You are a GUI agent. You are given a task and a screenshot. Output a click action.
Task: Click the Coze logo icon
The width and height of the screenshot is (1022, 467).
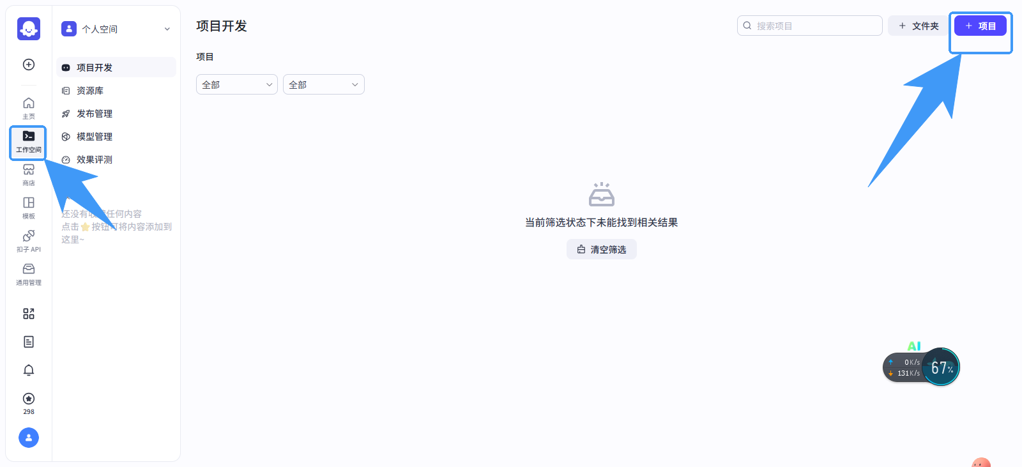tap(29, 29)
